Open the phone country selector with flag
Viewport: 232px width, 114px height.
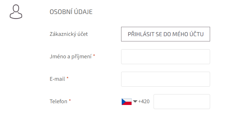point(130,102)
